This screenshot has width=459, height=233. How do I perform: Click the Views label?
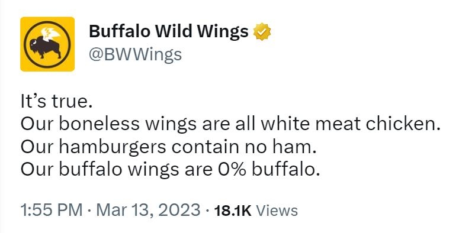click(x=277, y=211)
